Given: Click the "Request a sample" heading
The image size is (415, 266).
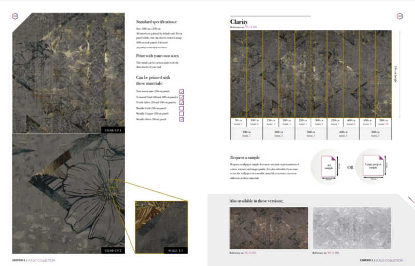Looking at the screenshot, I should [245, 158].
